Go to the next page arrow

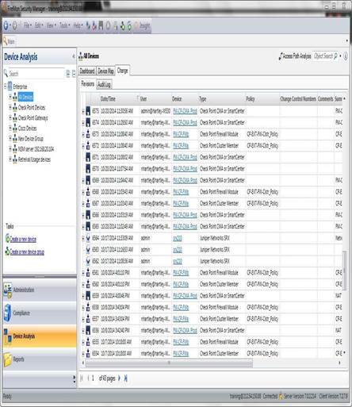click(x=119, y=378)
